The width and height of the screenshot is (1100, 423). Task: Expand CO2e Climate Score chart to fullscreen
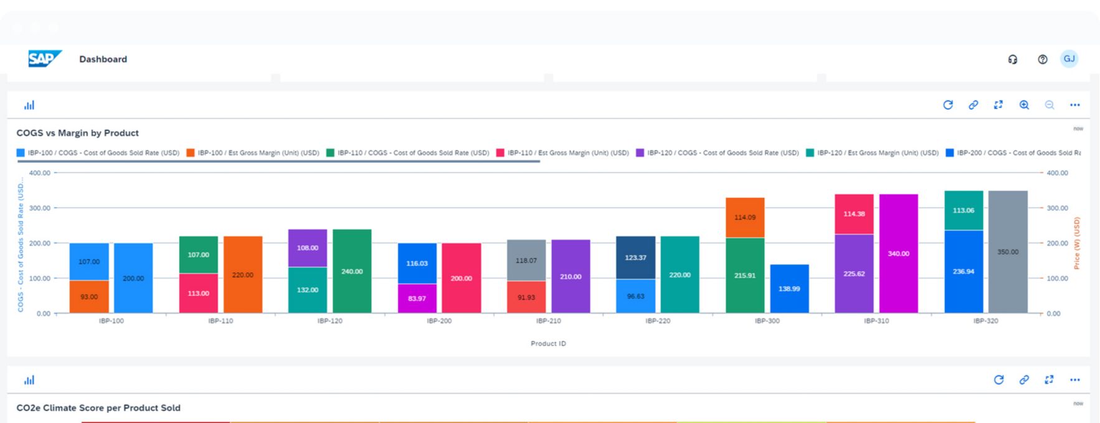click(x=1050, y=379)
